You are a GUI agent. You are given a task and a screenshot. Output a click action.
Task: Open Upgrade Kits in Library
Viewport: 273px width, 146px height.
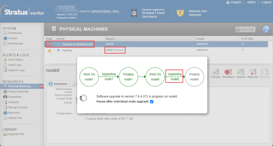16,134
